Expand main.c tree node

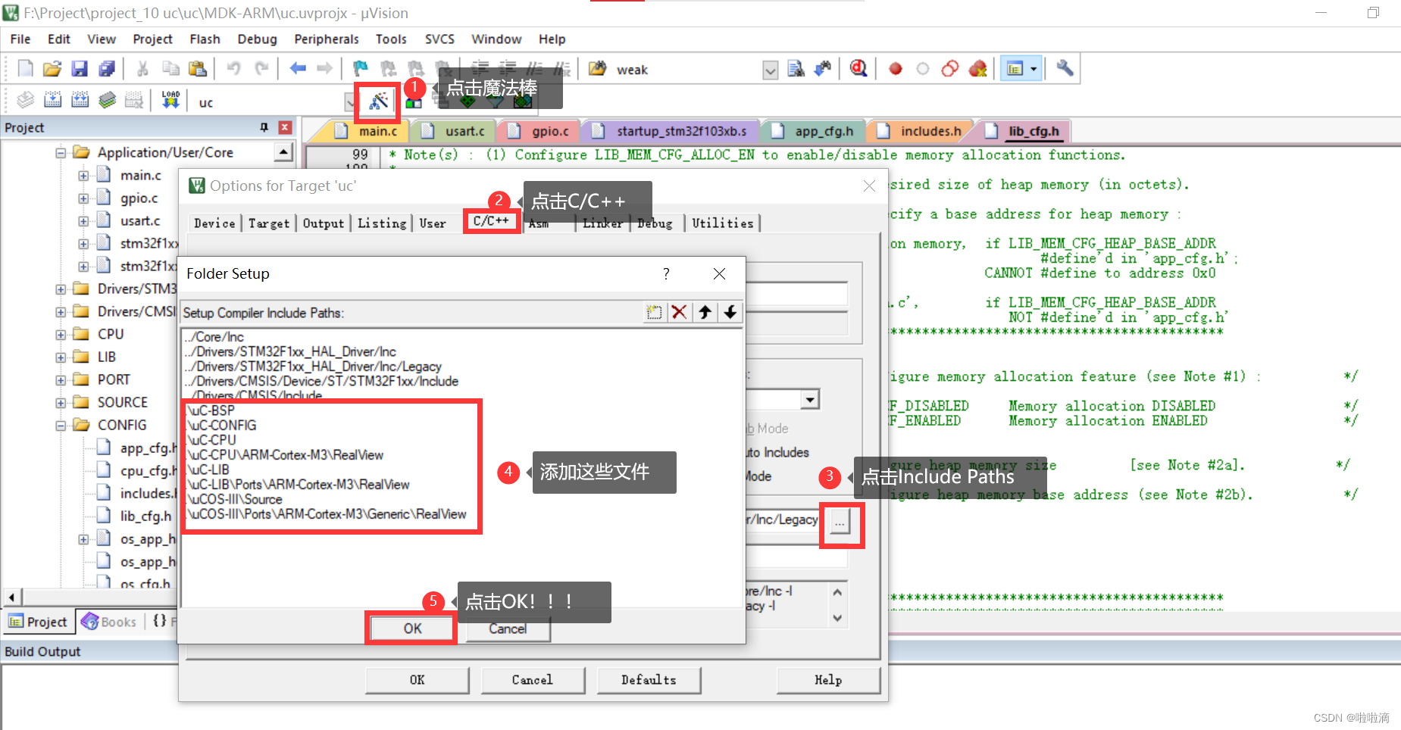83,176
